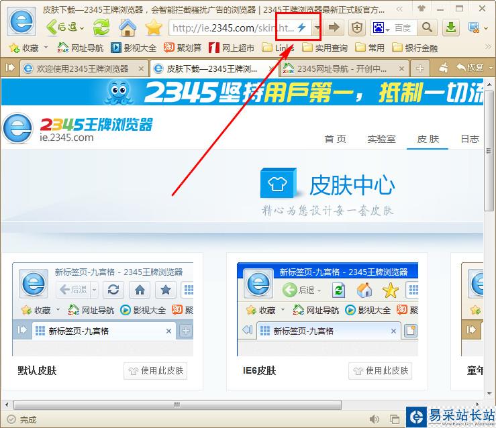Open a new tab with the plus button
The width and height of the screenshot is (496, 428).
420,68
